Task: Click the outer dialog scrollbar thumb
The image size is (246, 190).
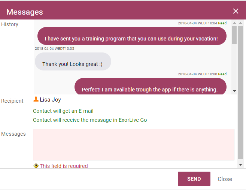Action: click(240, 93)
